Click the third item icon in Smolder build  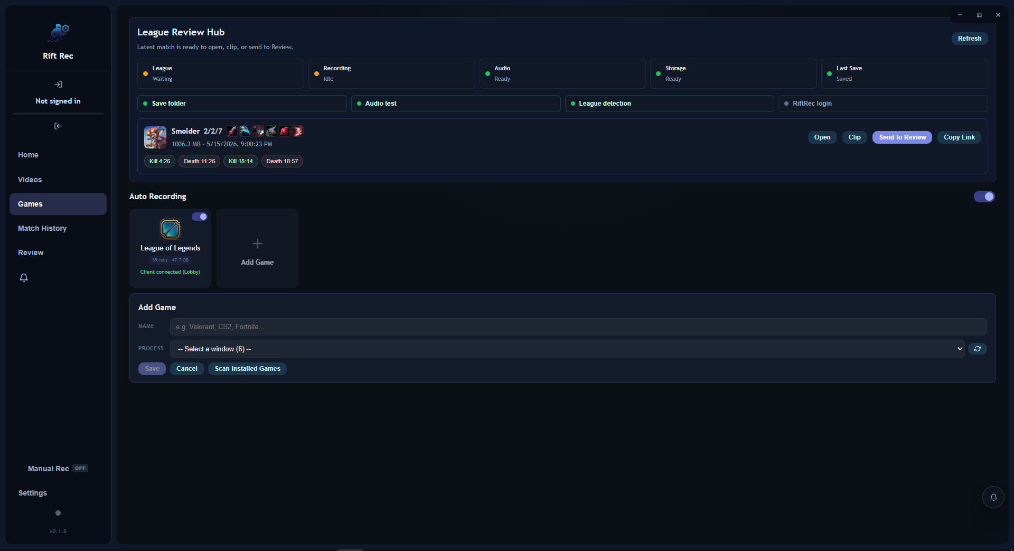click(258, 131)
